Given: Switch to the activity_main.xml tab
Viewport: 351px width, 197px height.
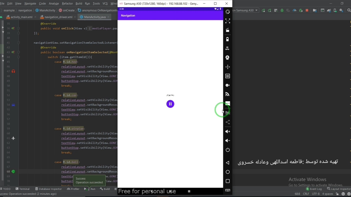Looking at the screenshot, I should tap(21, 17).
